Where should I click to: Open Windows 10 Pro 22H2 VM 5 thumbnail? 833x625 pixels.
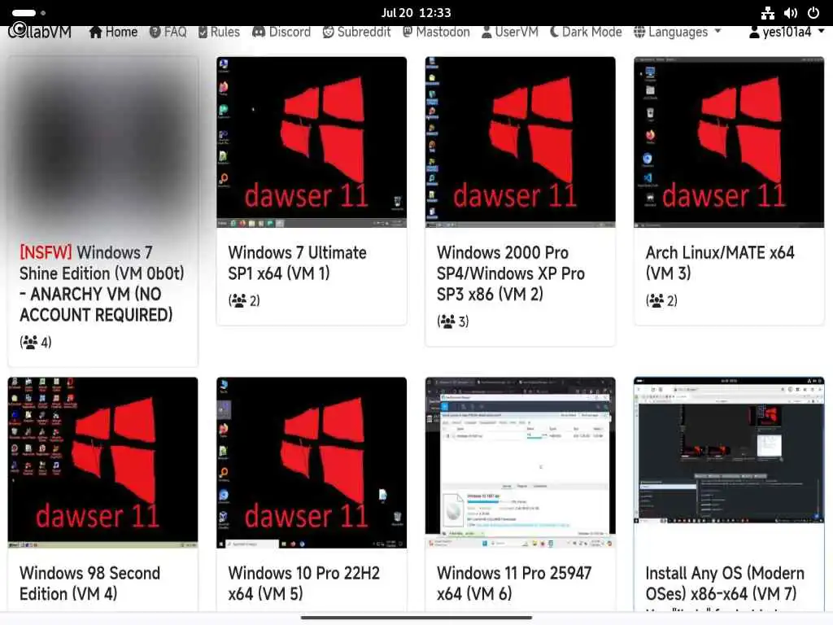312,463
